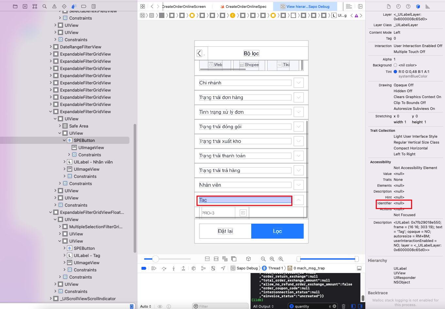The width and height of the screenshot is (445, 309).
Task: Open the Source Control navigator
Action: pos(25,6)
